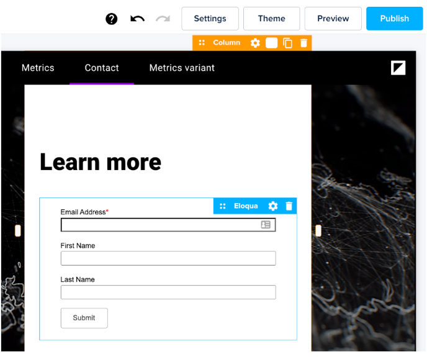
Task: Delete the Column using trash icon
Action: (303, 43)
